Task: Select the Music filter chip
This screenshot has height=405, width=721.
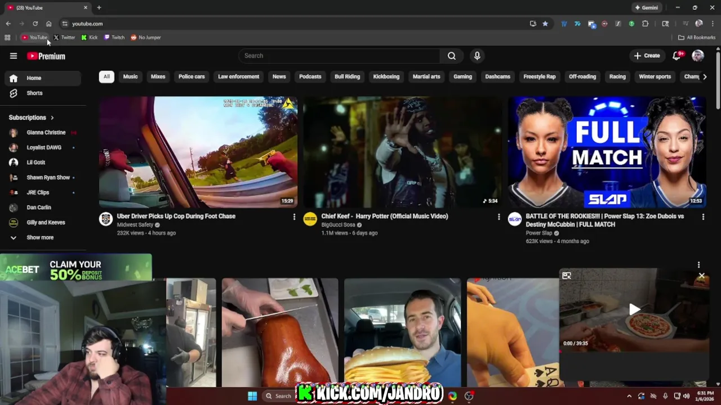Action: click(130, 76)
